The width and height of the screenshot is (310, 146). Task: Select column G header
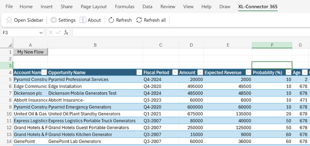pos(300,45)
